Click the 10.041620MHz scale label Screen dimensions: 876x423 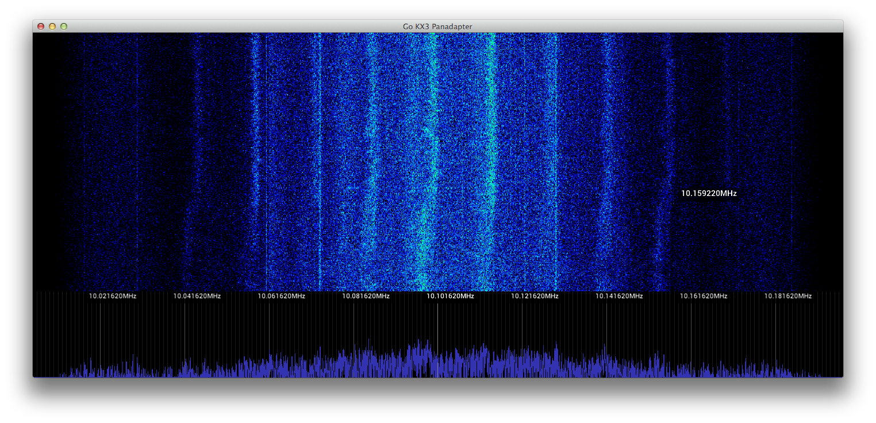pyautogui.click(x=197, y=296)
